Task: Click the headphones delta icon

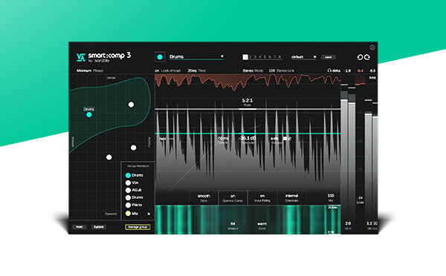Action: 329,70
